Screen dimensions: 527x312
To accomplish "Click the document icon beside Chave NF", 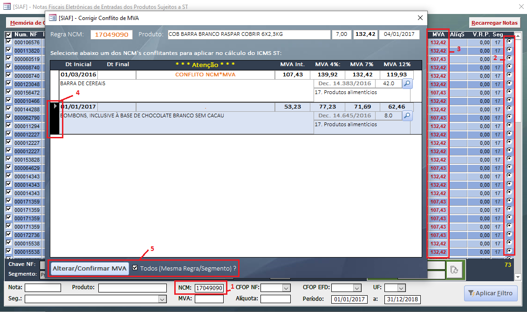I will click(453, 270).
